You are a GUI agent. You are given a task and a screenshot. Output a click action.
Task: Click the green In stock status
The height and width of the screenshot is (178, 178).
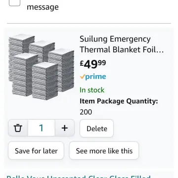point(92,90)
